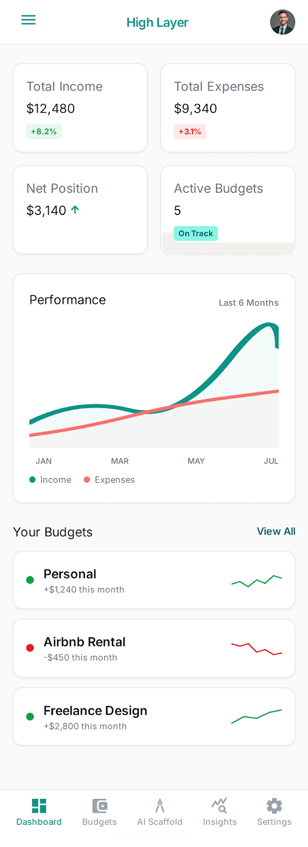The width and height of the screenshot is (308, 847).
Task: Open the Last 6 Months range selector
Action: coord(249,303)
